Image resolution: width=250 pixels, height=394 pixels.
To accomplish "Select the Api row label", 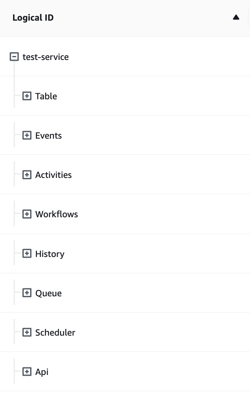I will point(42,372).
